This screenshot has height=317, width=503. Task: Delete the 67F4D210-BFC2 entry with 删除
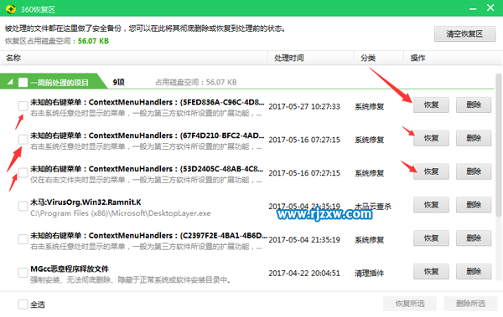click(474, 138)
